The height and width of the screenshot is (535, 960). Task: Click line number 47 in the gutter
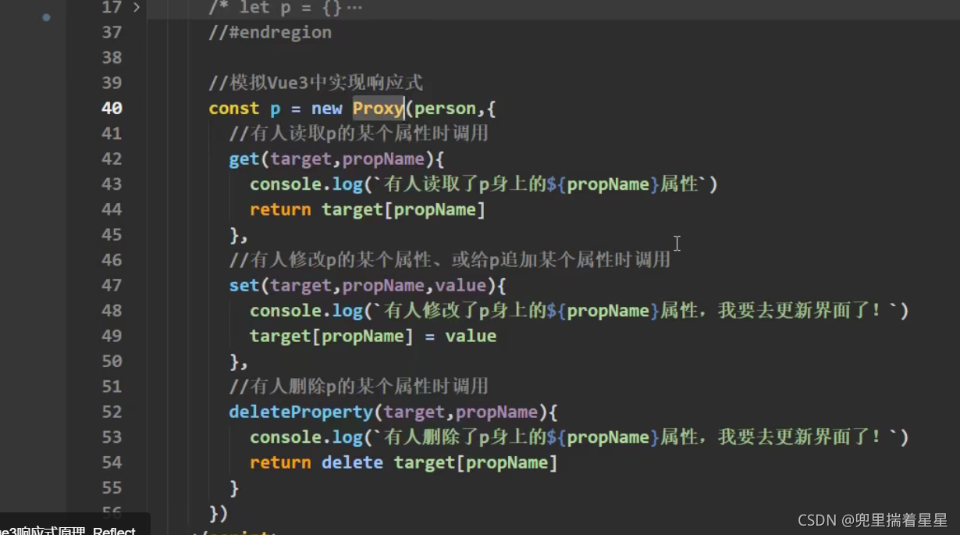(x=112, y=286)
